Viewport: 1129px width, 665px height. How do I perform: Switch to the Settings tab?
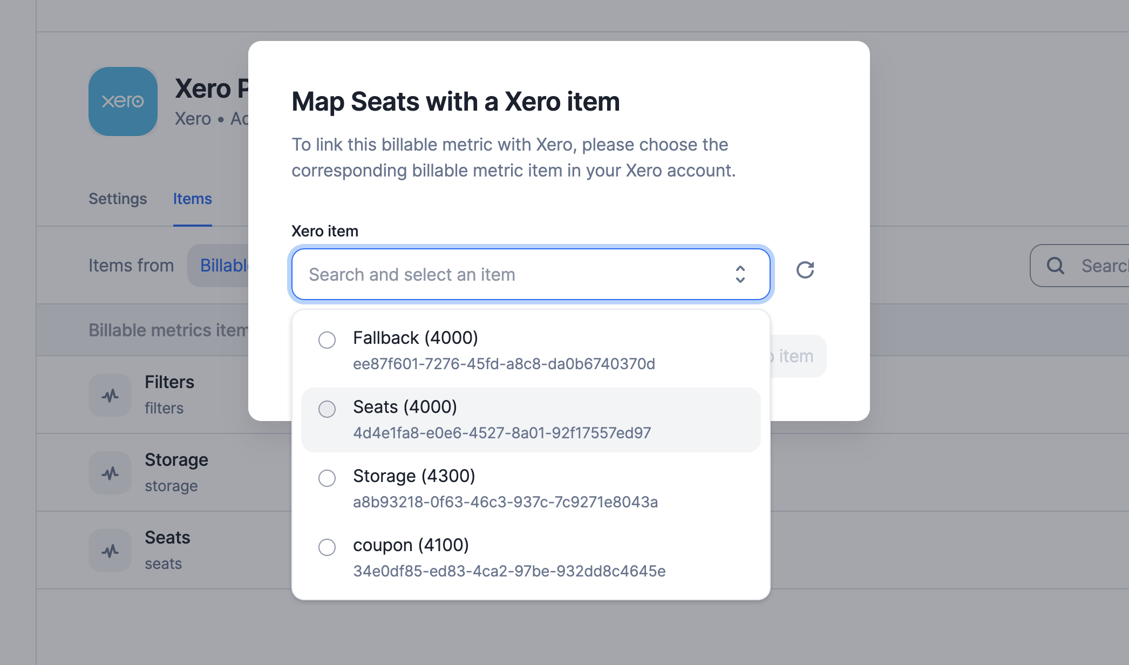point(118,199)
